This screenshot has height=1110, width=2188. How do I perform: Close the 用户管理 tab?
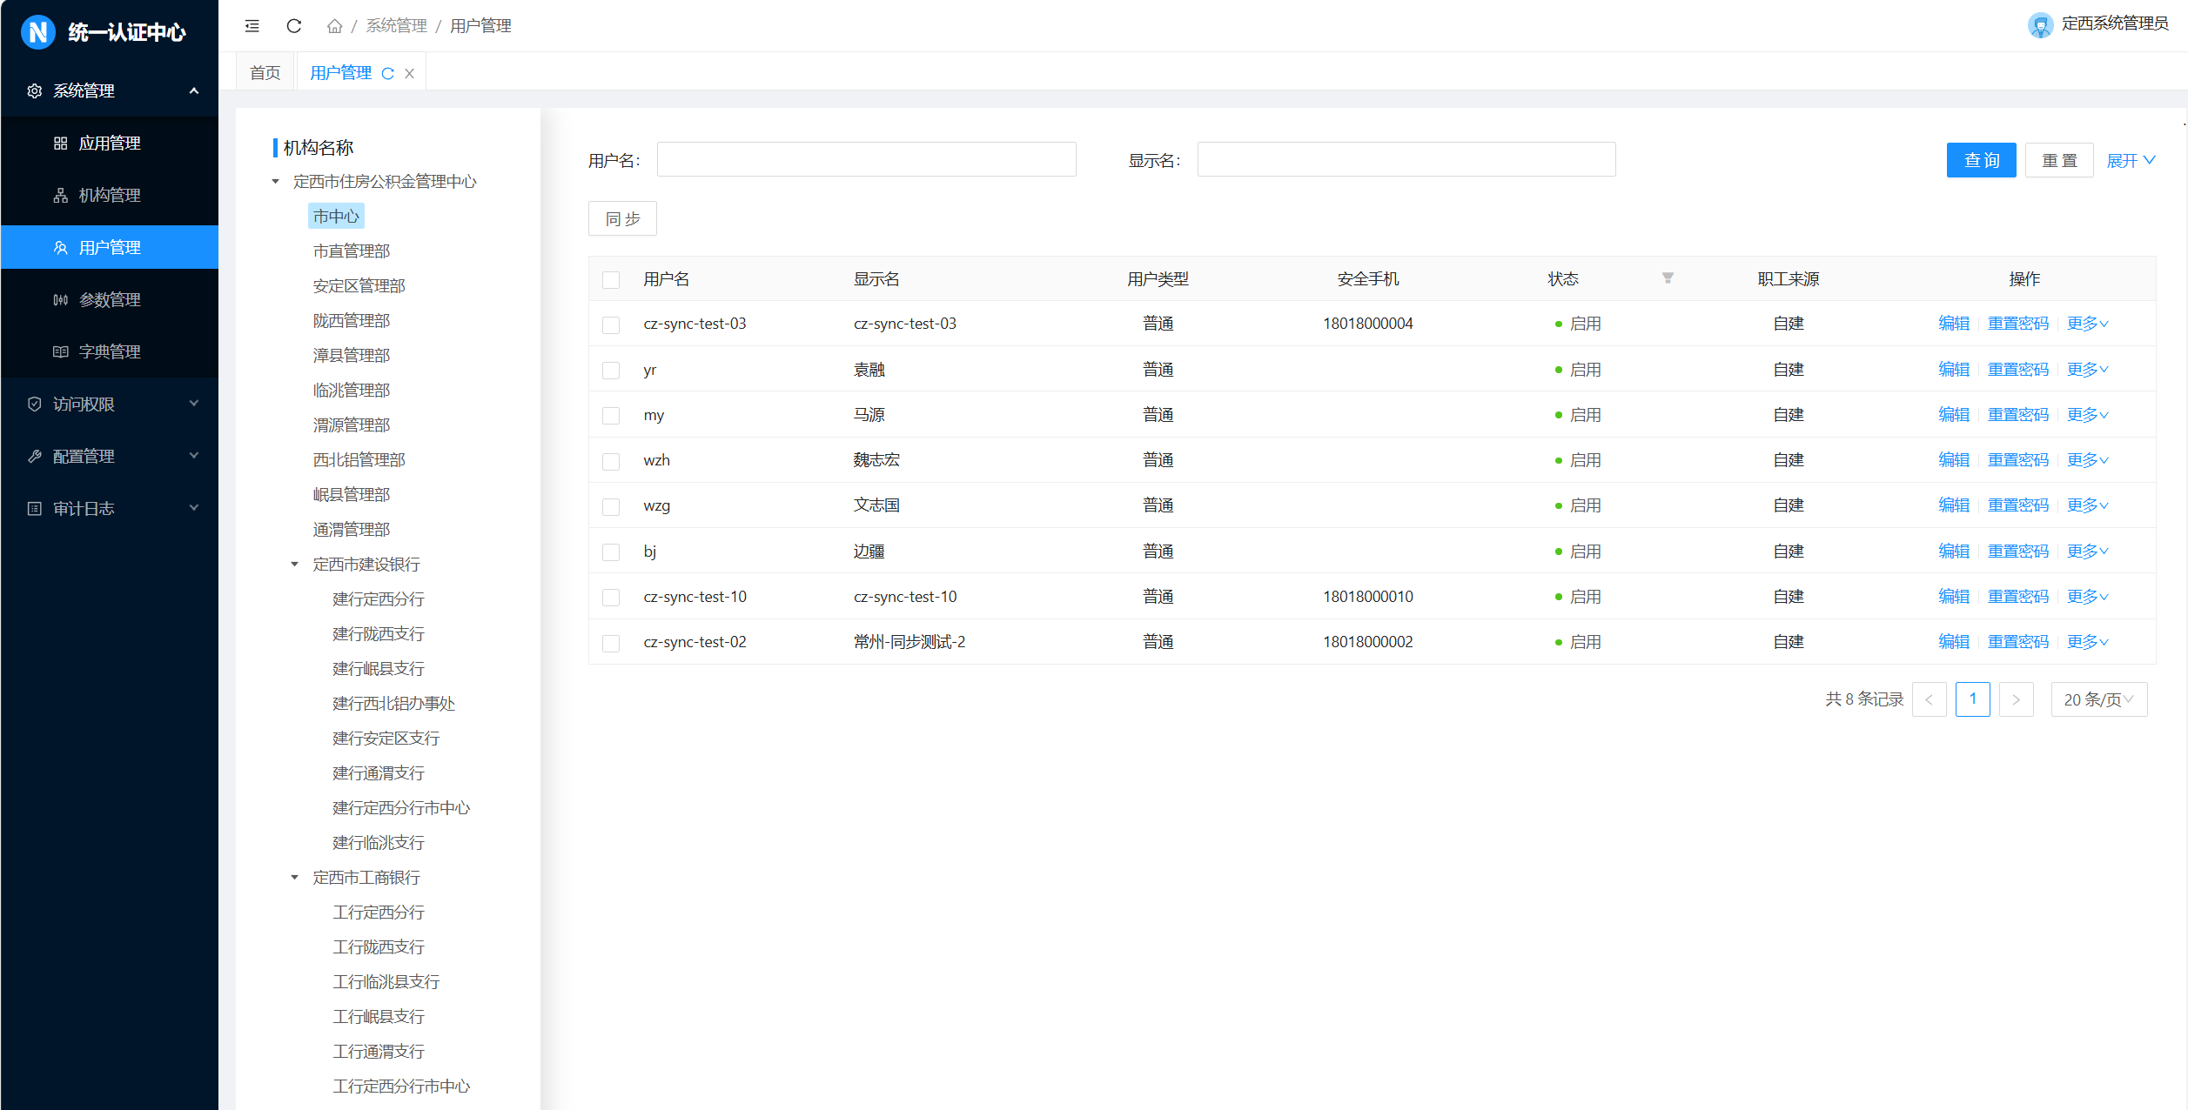(409, 74)
